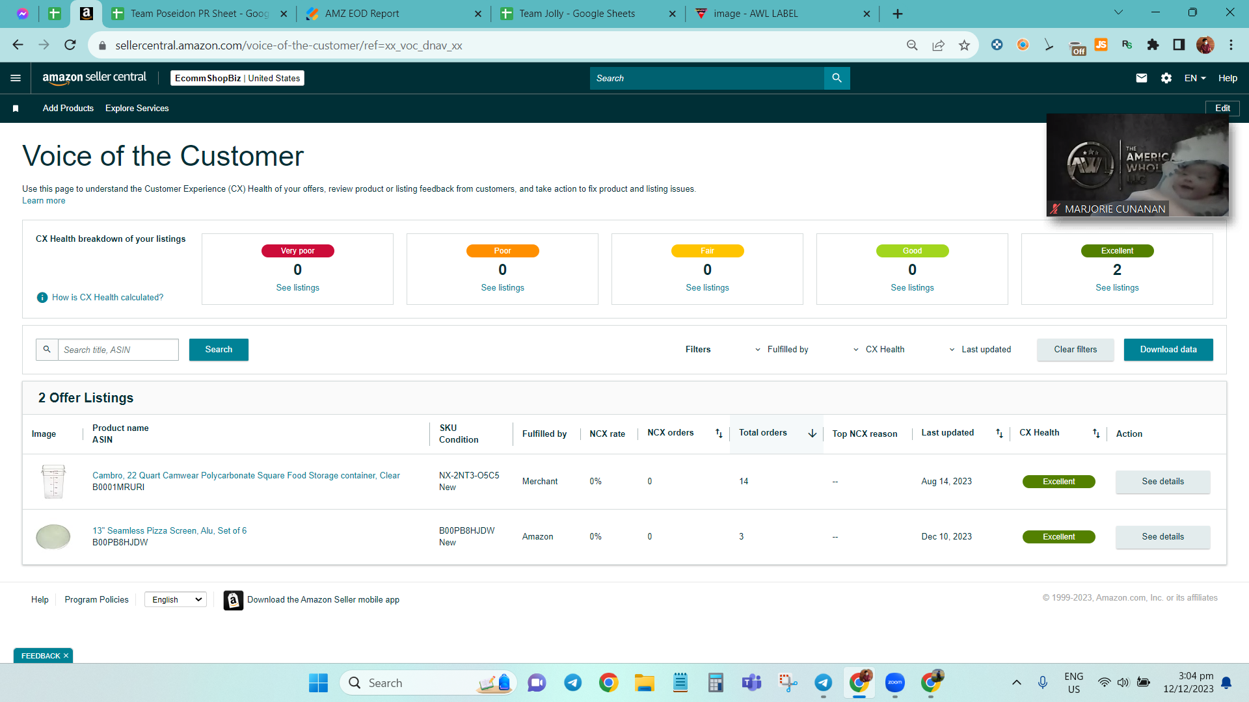This screenshot has height=702, width=1249.
Task: Click See listings under Poor
Action: (x=502, y=288)
